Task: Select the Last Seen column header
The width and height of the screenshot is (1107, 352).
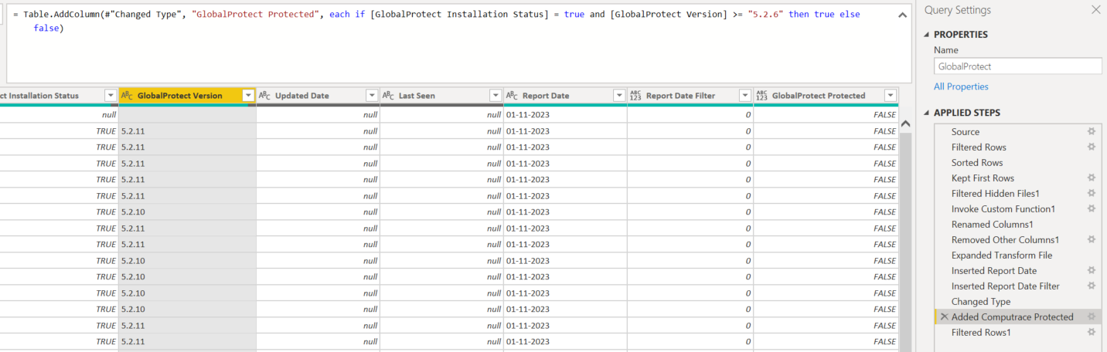Action: (441, 96)
